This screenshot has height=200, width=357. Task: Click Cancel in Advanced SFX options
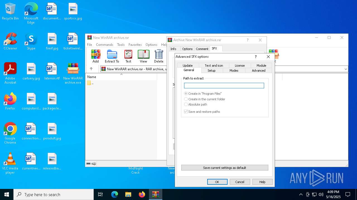[240, 182]
